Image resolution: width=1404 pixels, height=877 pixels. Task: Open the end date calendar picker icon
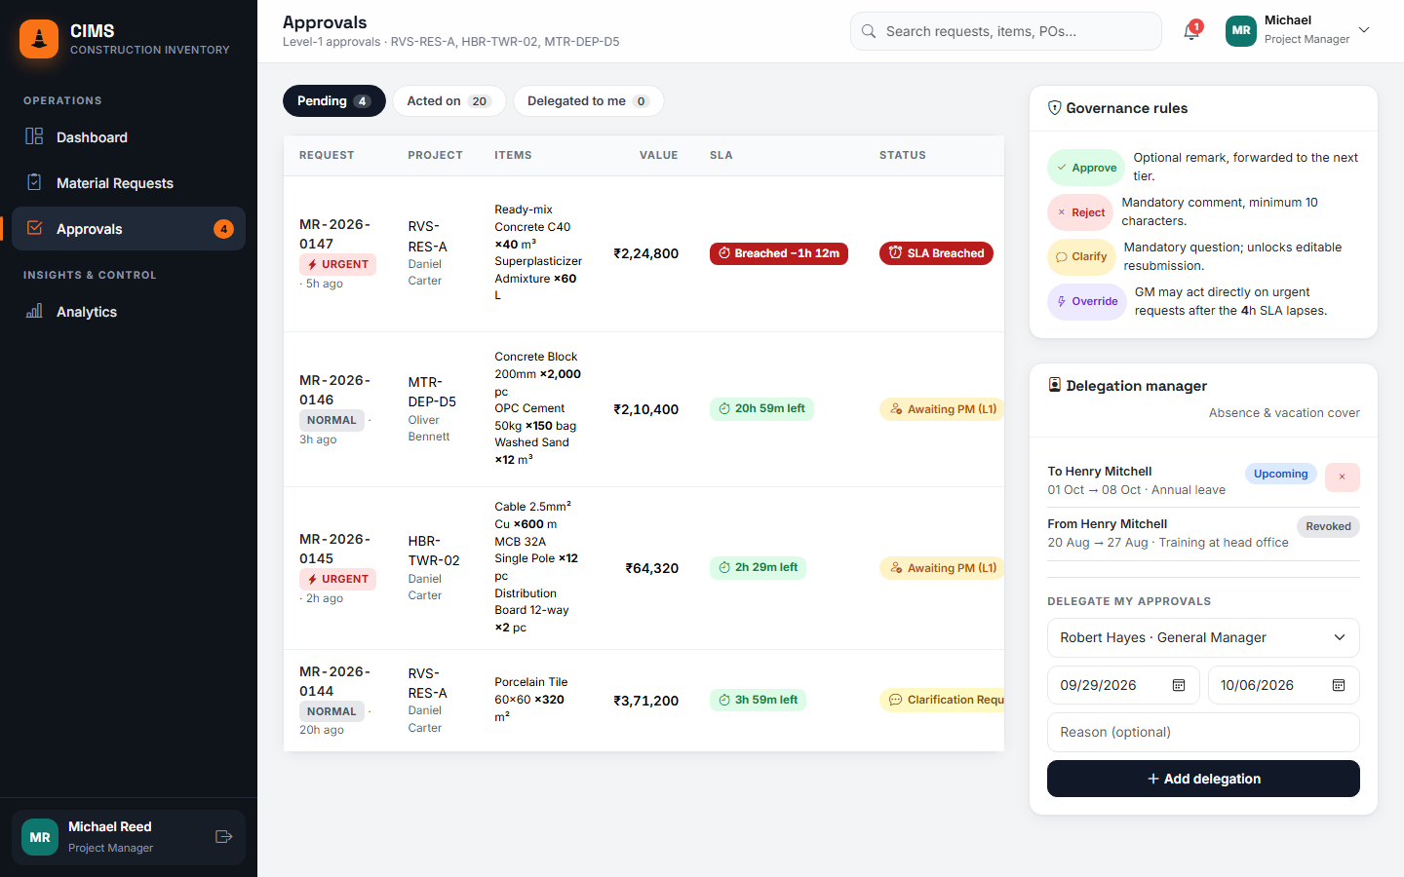click(x=1339, y=685)
